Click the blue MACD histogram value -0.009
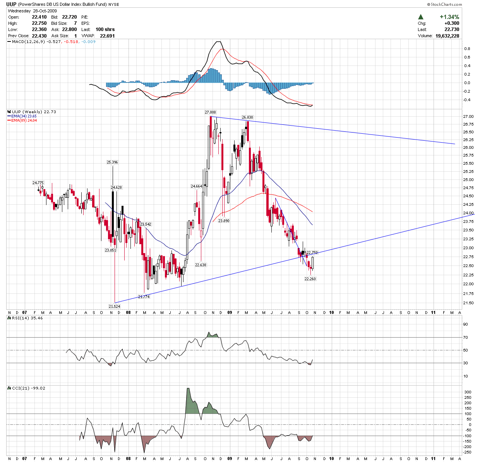The image size is (480, 462). 88,41
